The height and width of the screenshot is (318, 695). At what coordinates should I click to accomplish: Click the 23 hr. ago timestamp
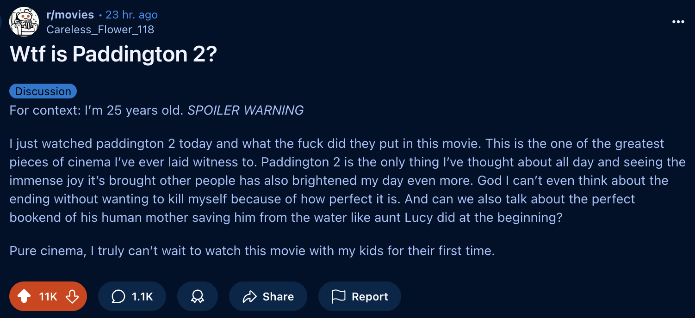coord(131,15)
